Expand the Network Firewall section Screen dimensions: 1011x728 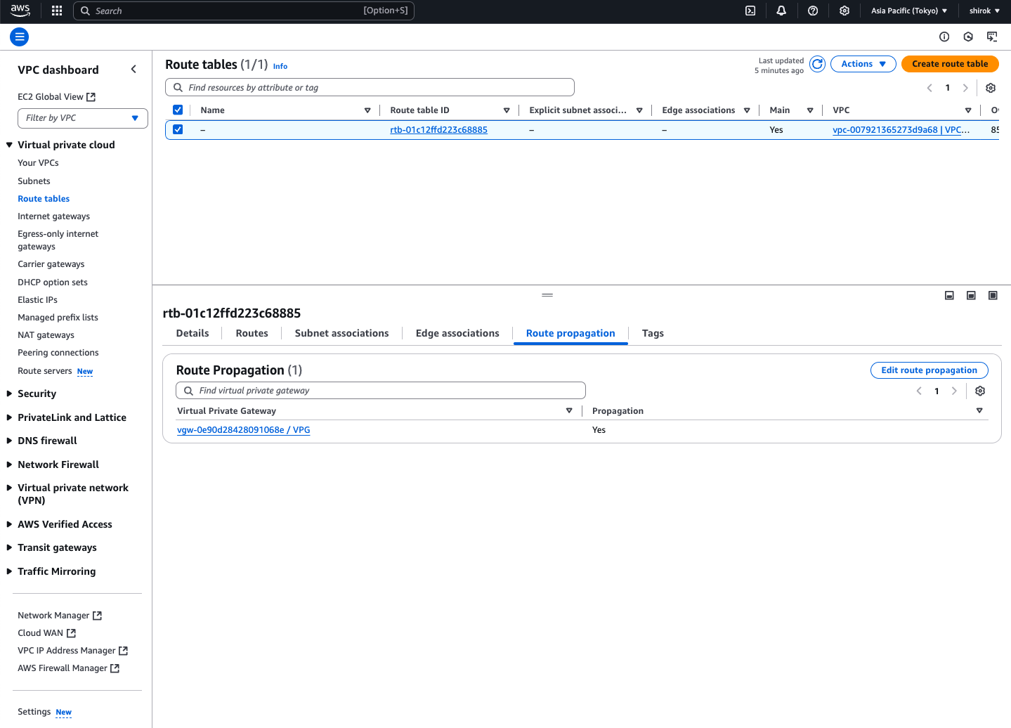point(10,464)
